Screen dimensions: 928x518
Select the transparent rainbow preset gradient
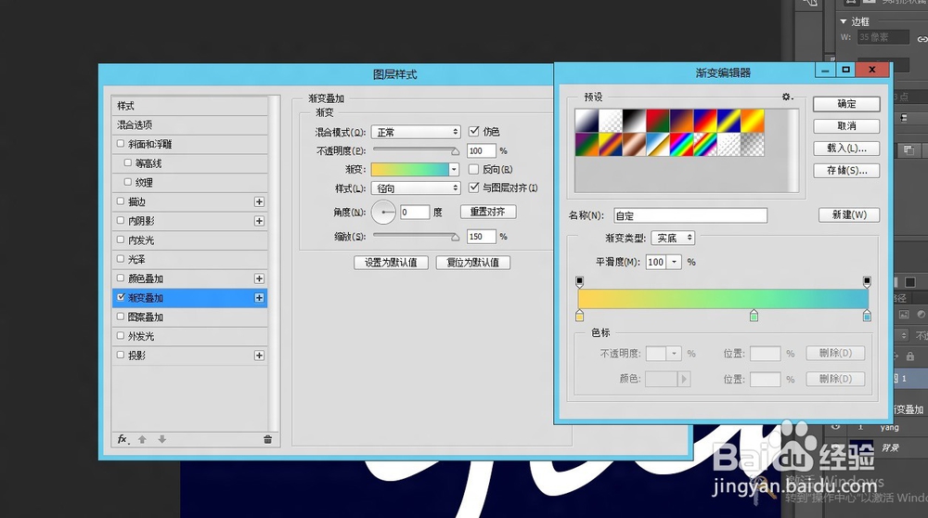coord(705,145)
